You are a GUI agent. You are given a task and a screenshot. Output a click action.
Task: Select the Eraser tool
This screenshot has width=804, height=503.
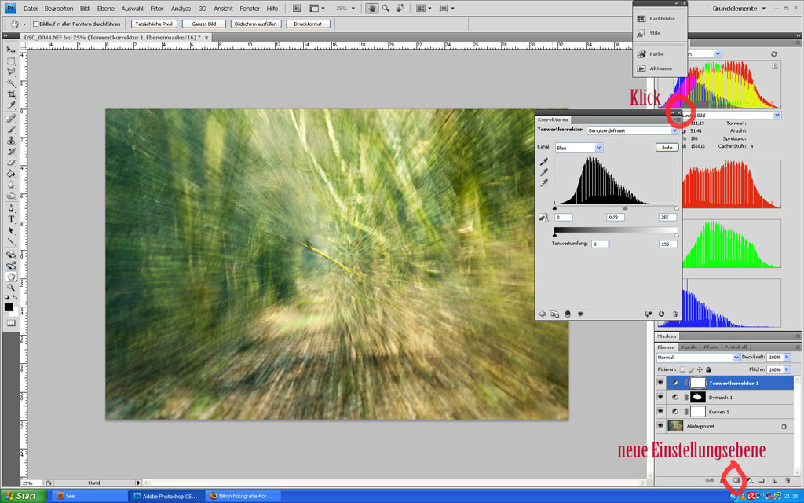click(11, 163)
